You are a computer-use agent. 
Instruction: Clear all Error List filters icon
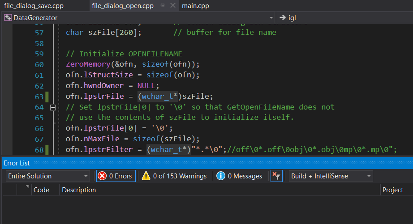pyautogui.click(x=276, y=176)
